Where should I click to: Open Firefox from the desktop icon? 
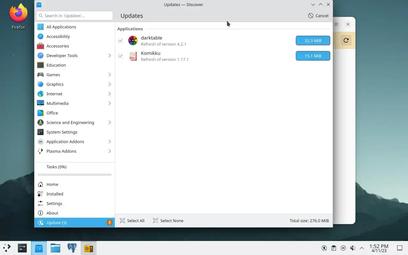[x=18, y=16]
